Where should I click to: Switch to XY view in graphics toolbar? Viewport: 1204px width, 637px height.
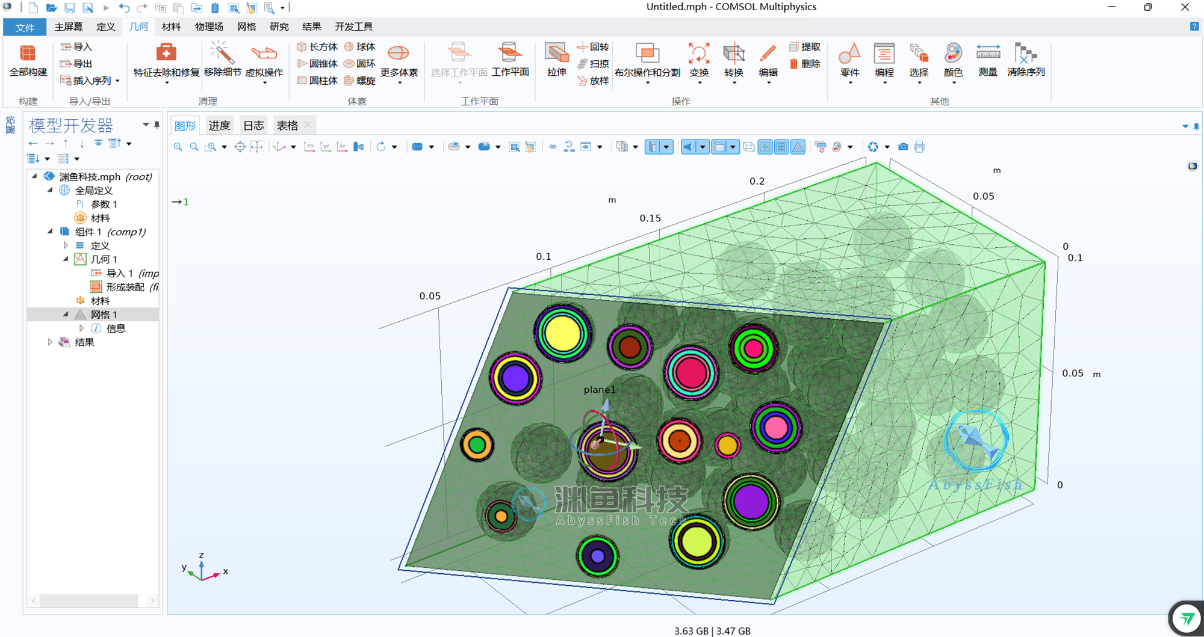[x=309, y=147]
